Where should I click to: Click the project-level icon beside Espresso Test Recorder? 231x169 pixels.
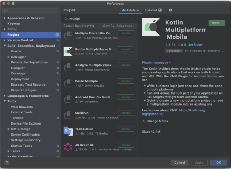pos(58,84)
